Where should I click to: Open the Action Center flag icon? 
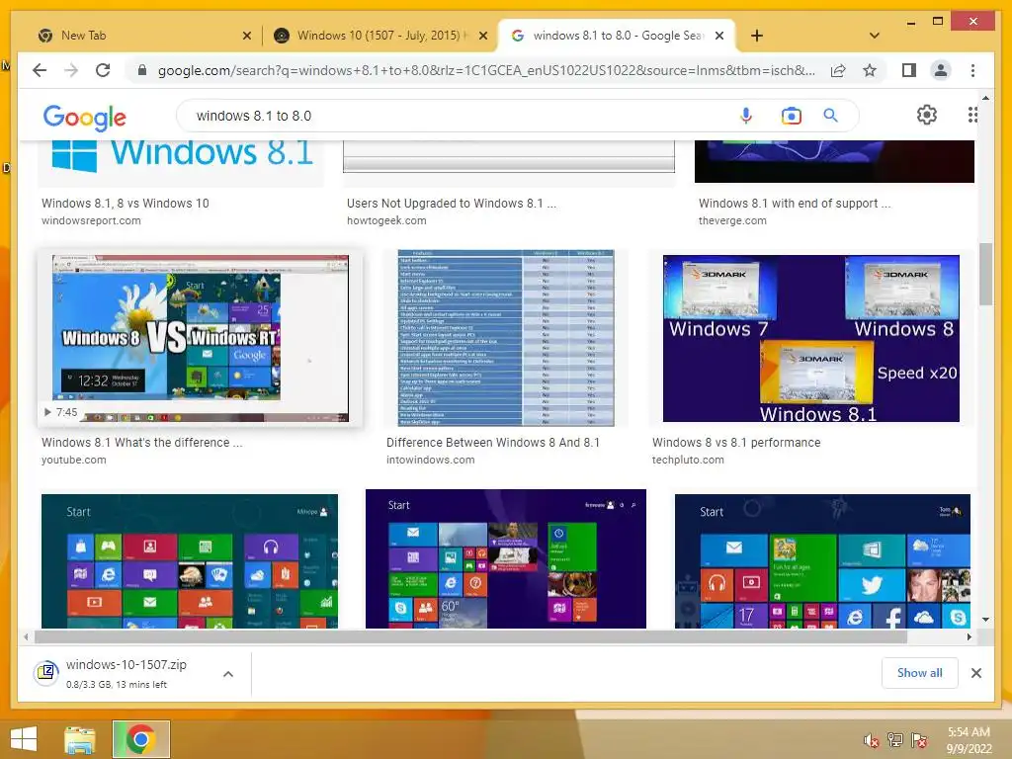(919, 739)
